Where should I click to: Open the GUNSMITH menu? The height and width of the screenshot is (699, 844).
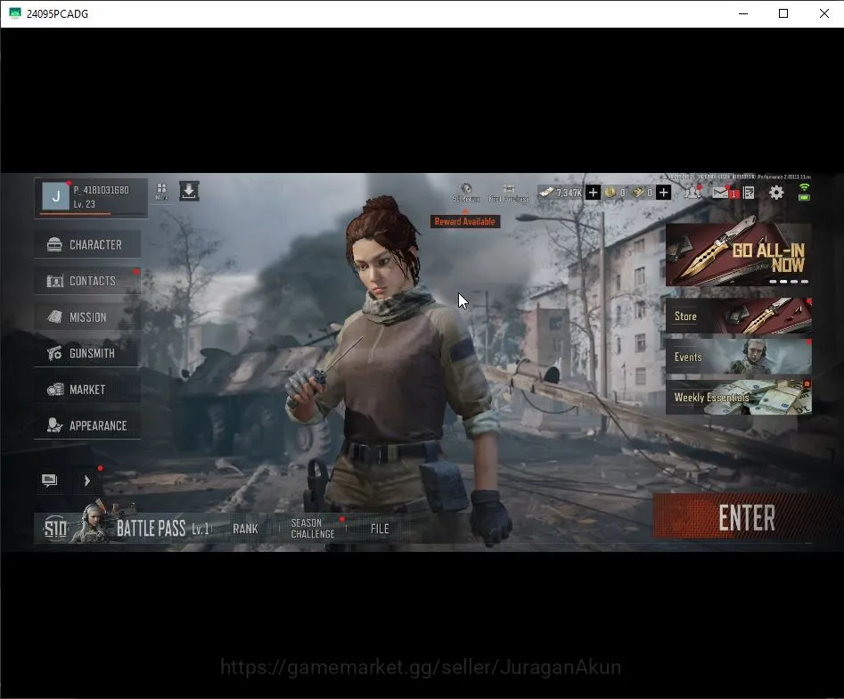pos(87,353)
